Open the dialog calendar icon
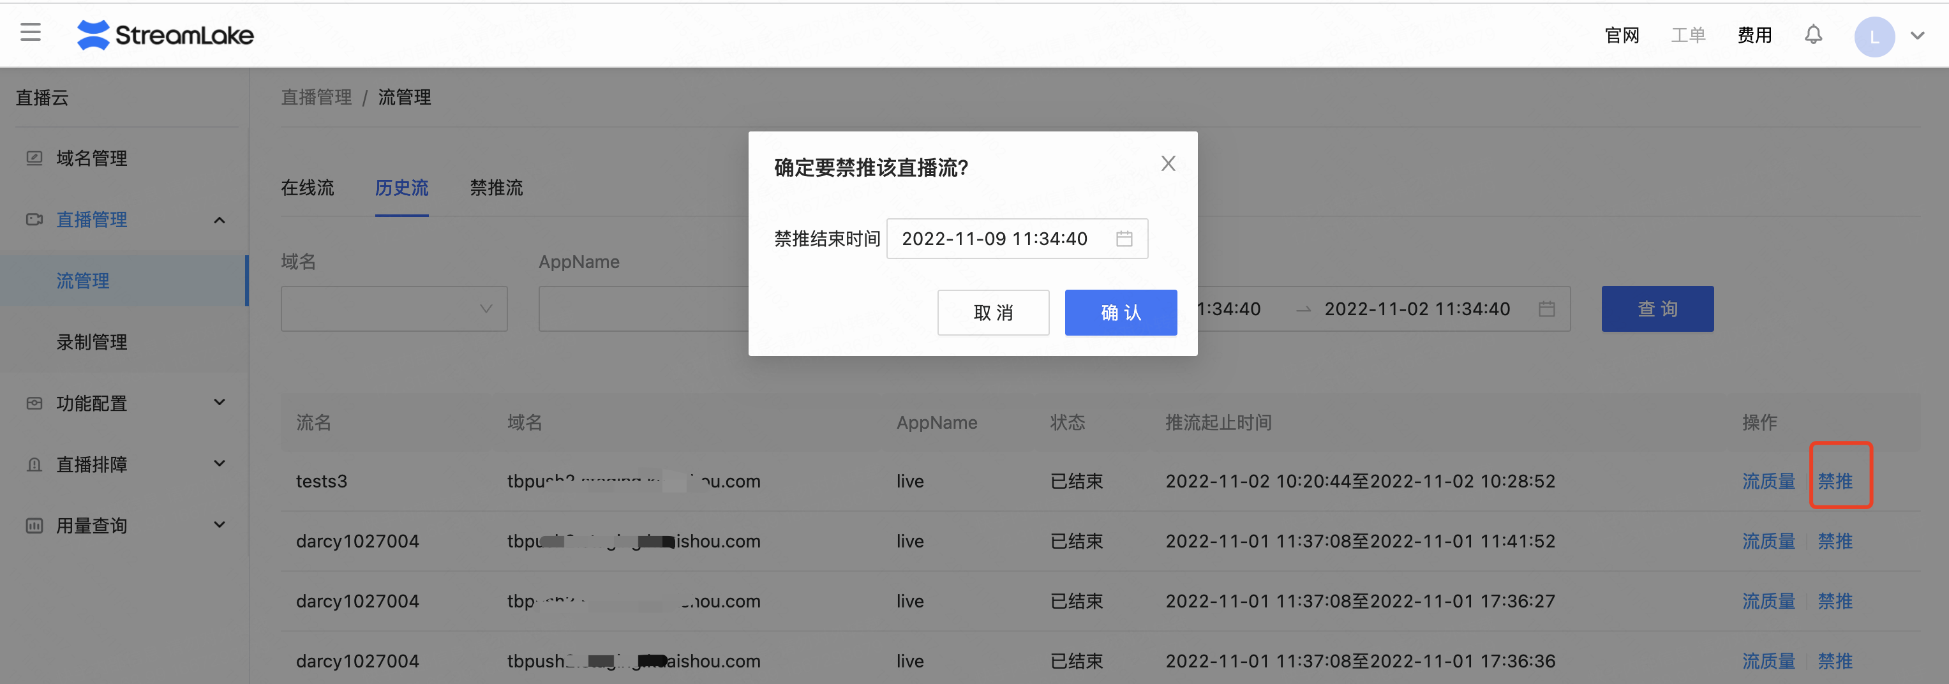 (1124, 239)
